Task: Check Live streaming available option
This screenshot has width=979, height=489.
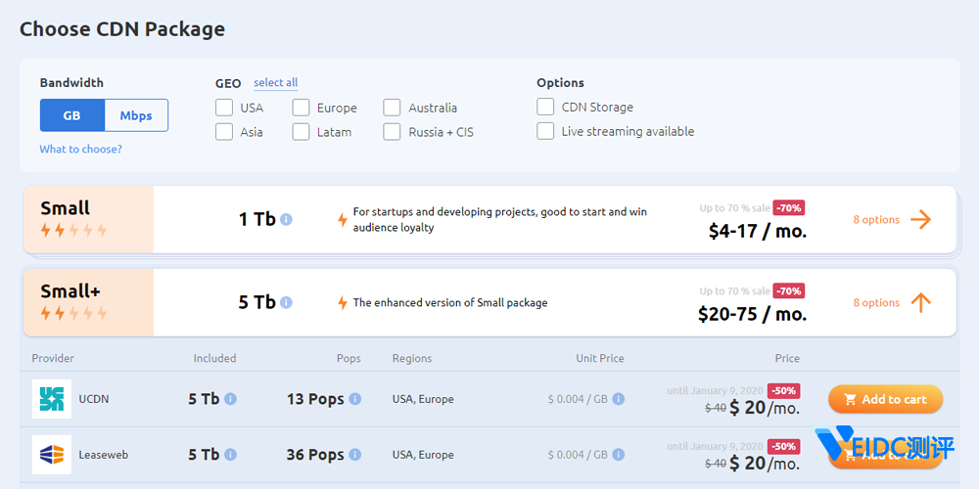Action: click(x=545, y=131)
